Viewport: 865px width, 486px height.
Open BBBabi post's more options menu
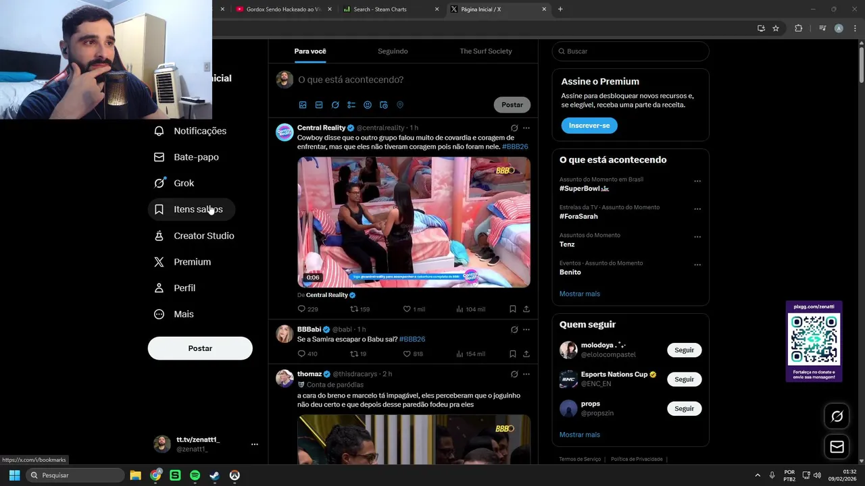pyautogui.click(x=526, y=329)
